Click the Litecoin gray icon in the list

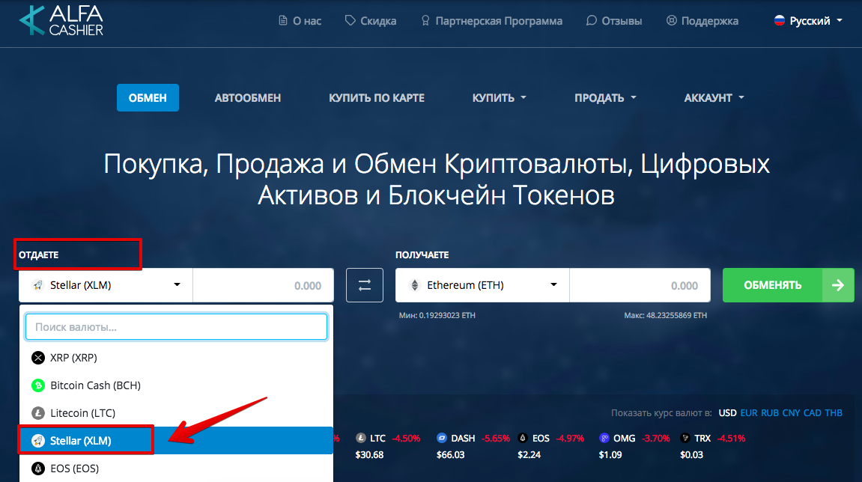(38, 412)
